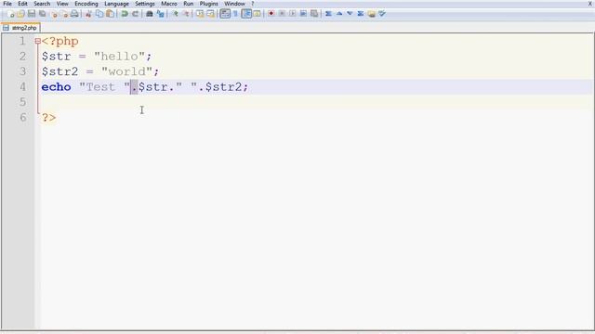Screen dimensions: 595x334
Task: Open Find with the binoculars icon
Action: pyautogui.click(x=149, y=14)
